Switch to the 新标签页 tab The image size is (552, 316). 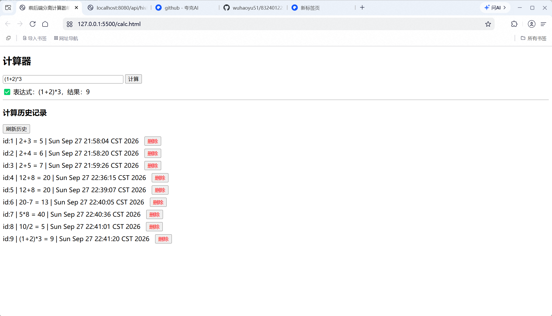pos(322,8)
